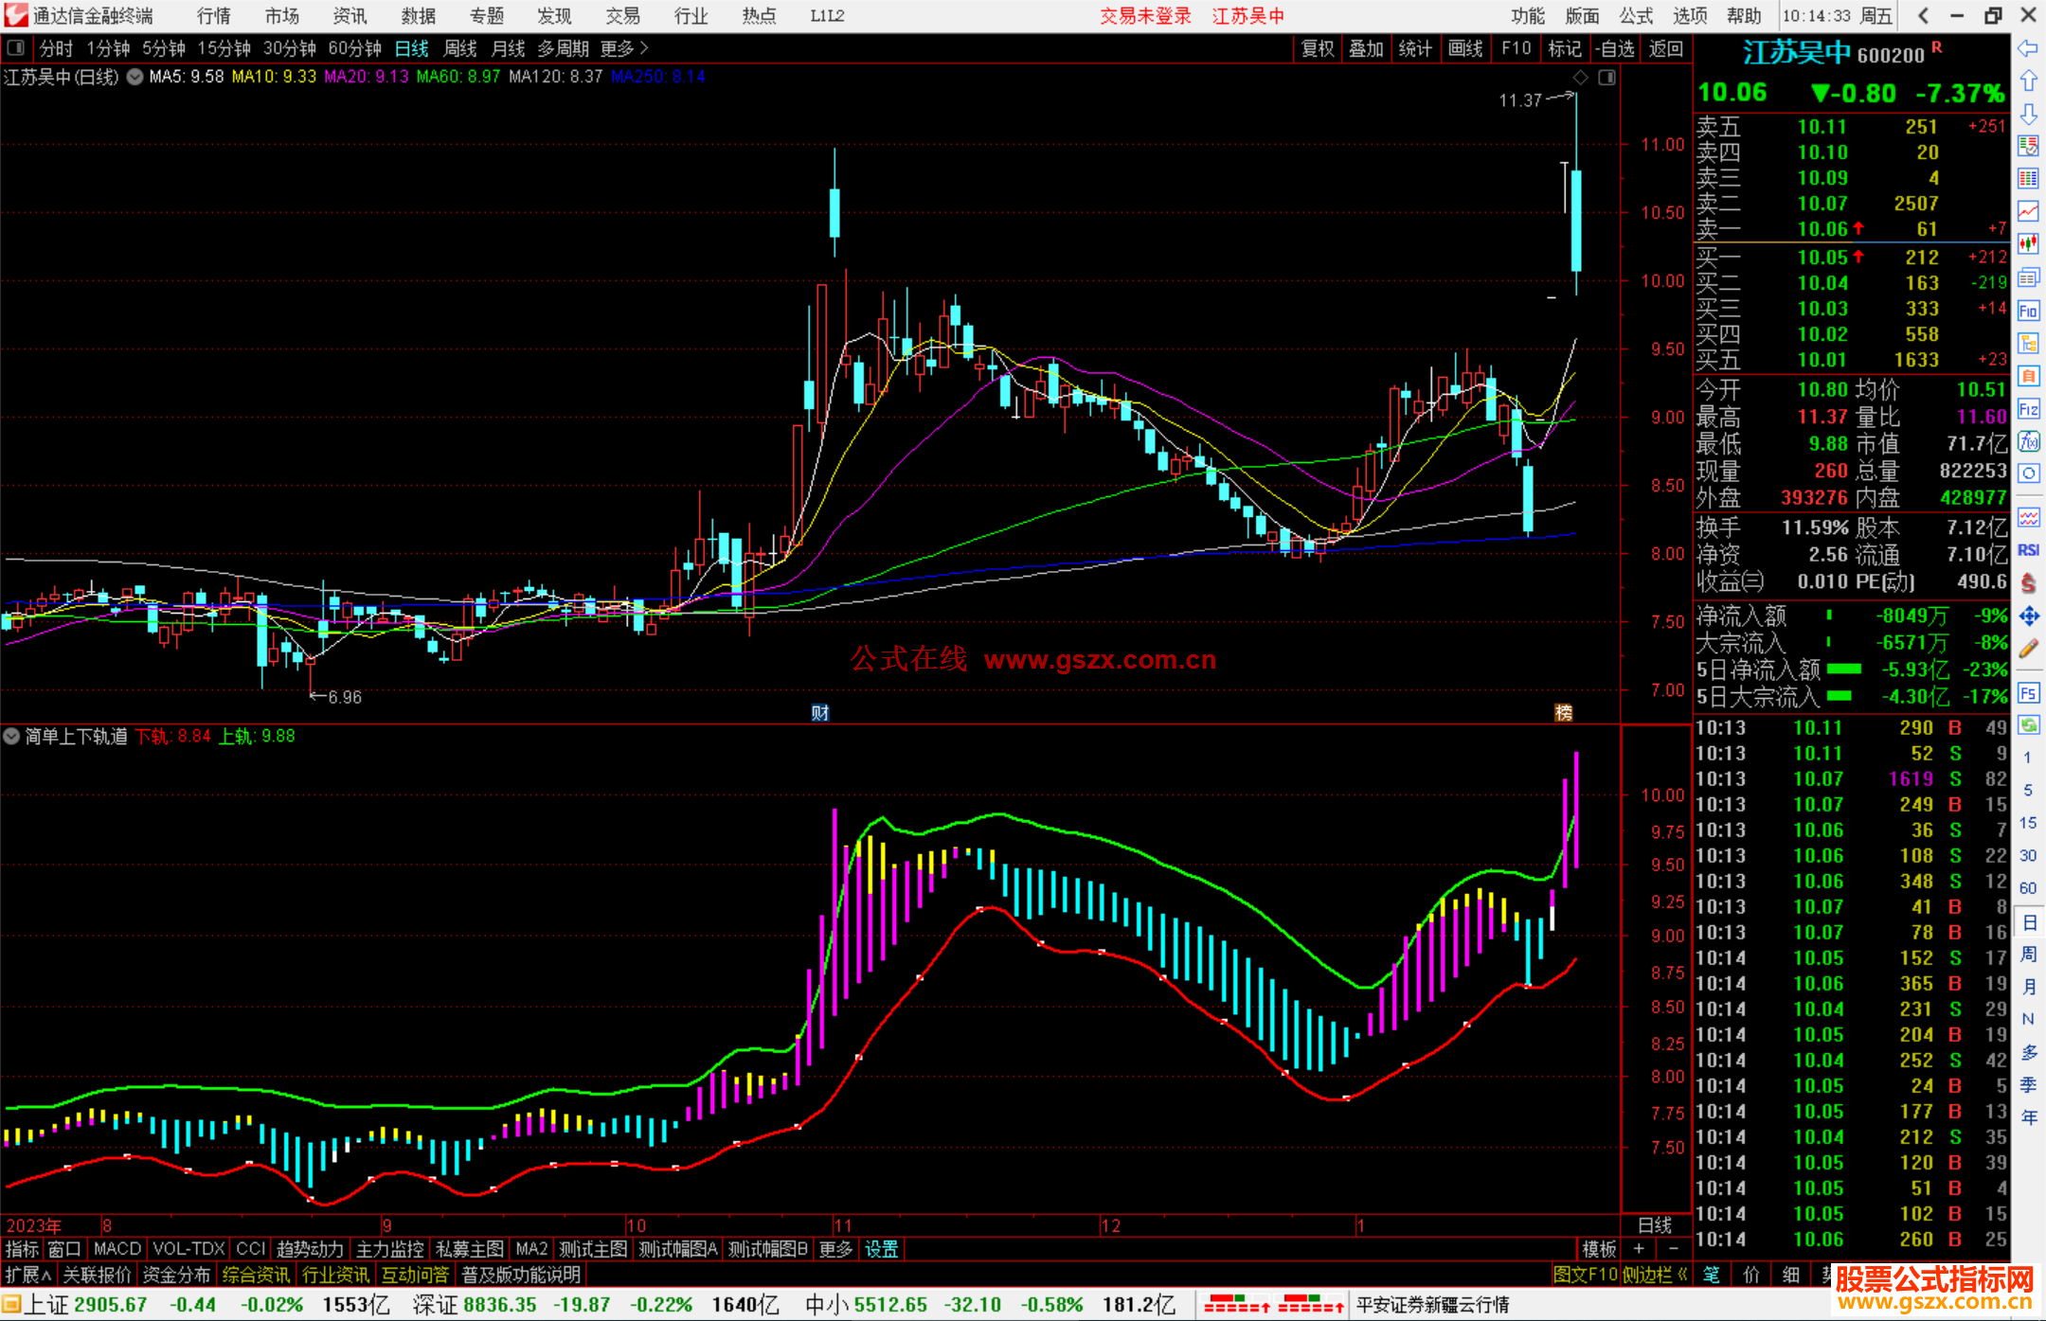Viewport: 2046px width, 1321px height.
Task: Click the green refresh sidebar icon
Action: (x=2028, y=725)
